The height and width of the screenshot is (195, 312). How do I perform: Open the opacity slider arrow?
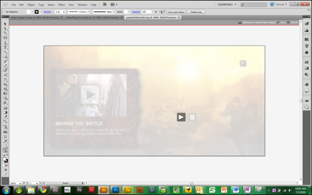pos(152,12)
